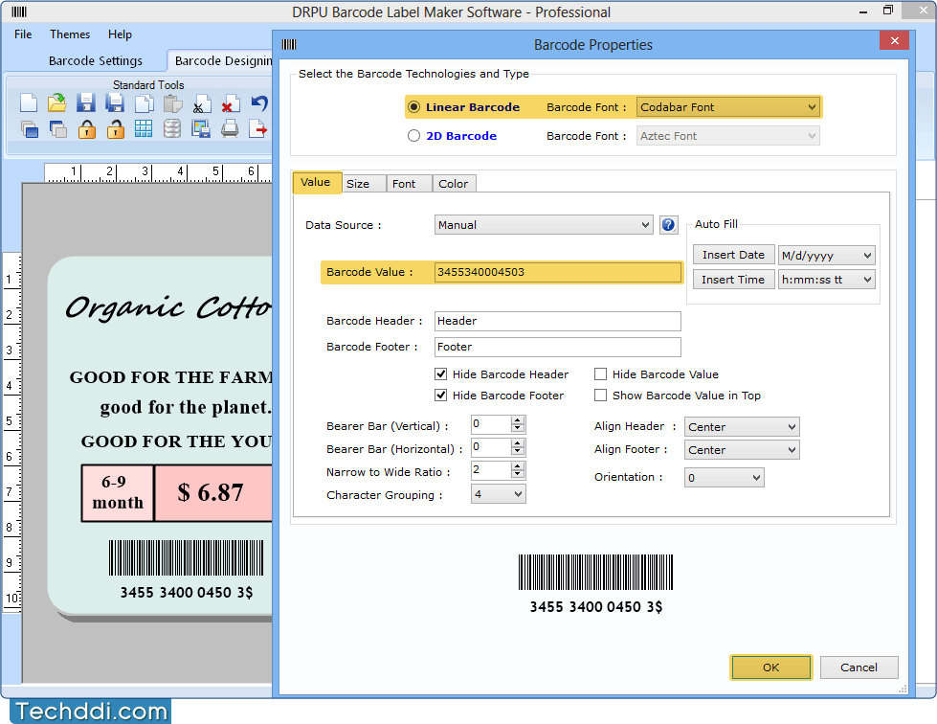Click the Barcode Value input field

pyautogui.click(x=558, y=272)
